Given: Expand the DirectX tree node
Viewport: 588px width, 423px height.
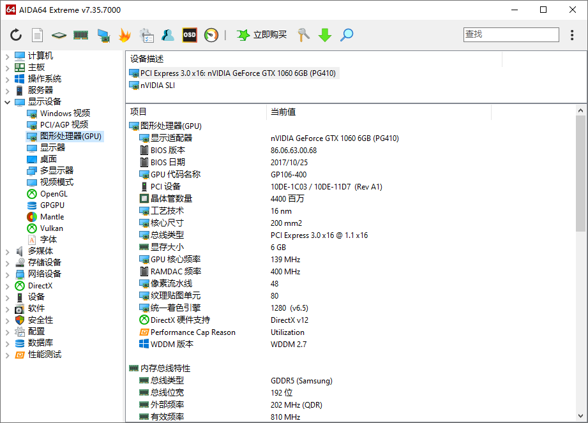Looking at the screenshot, I should 8,285.
